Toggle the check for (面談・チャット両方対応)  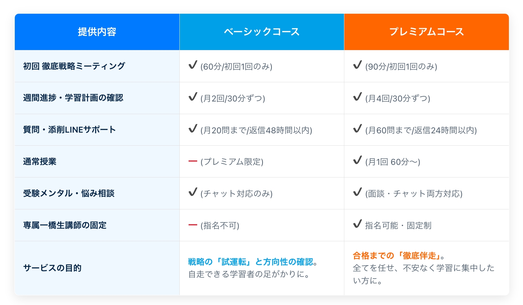[x=357, y=192]
